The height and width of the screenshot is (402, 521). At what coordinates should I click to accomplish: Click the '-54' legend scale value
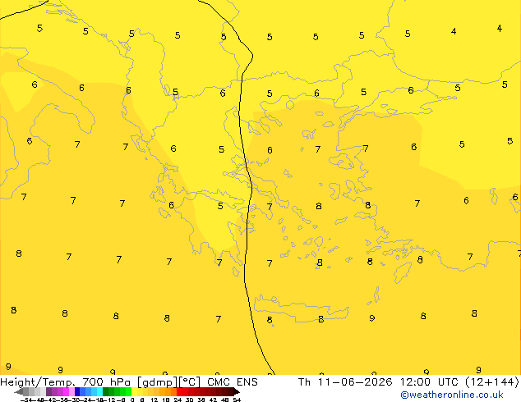(x=28, y=400)
